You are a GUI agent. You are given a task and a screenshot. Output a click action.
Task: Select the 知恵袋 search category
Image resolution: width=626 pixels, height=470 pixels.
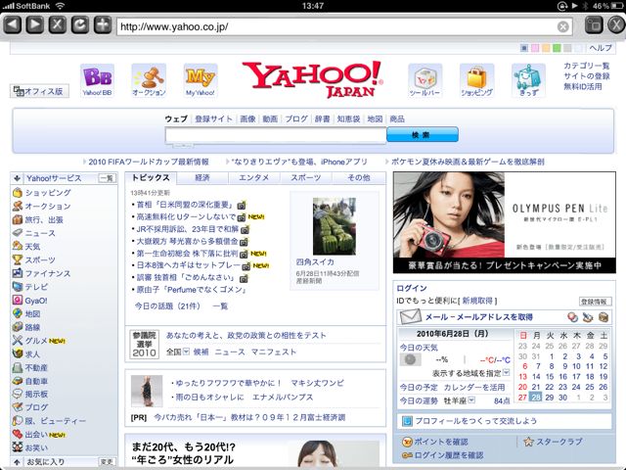click(x=348, y=119)
